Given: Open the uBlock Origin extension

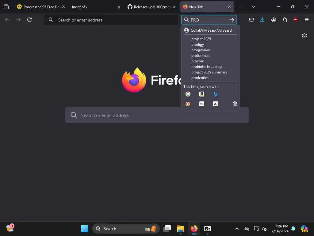Looking at the screenshot, I should (296, 20).
